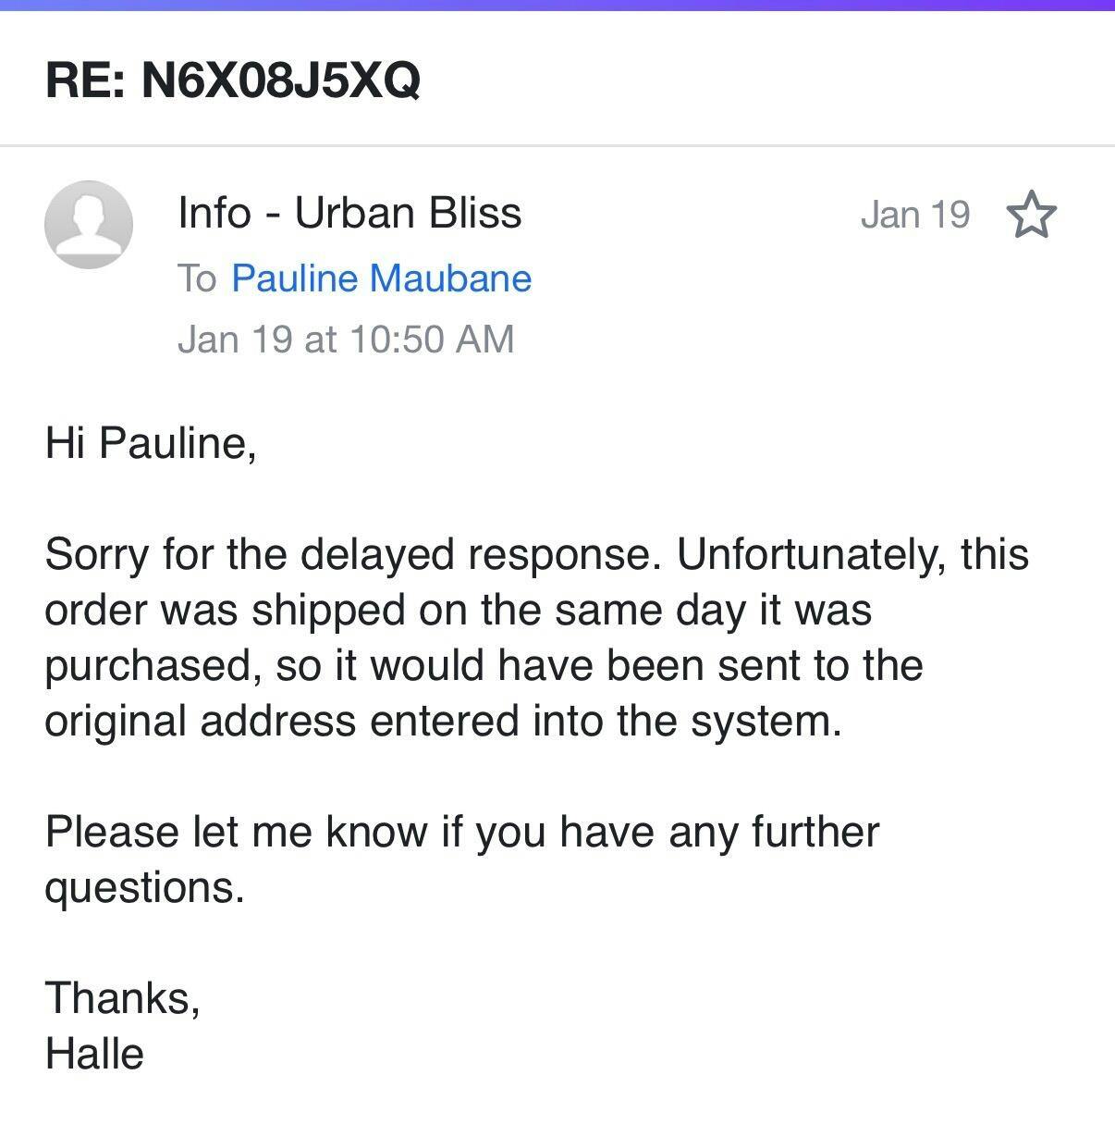This screenshot has width=1115, height=1137.
Task: Click the word "questions." in the body
Action: [x=144, y=887]
